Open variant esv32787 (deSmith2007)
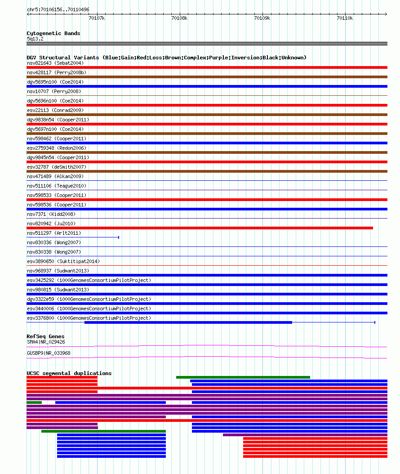The image size is (400, 474). [57, 167]
